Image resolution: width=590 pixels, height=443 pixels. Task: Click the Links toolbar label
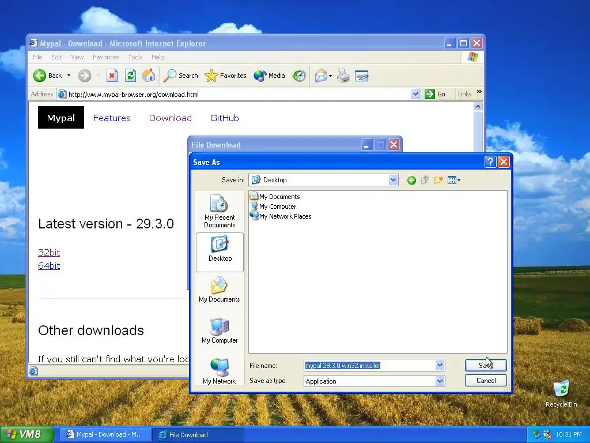[464, 94]
